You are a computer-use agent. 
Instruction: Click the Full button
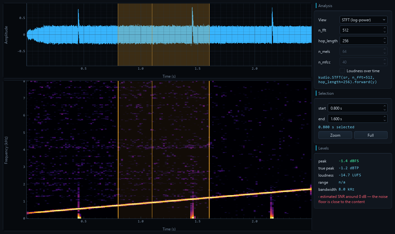tap(371, 135)
